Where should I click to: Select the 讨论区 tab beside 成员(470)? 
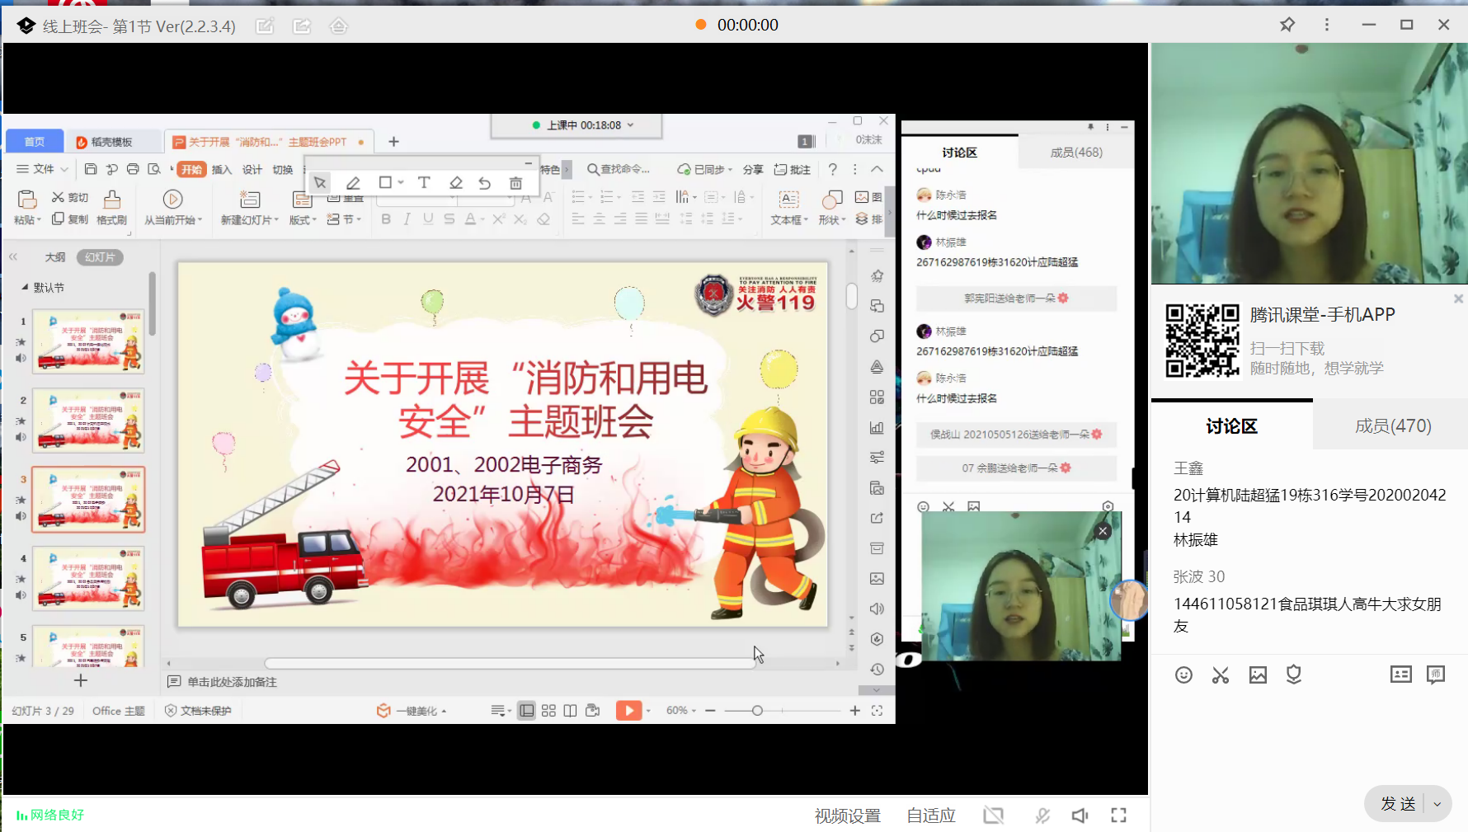click(1231, 426)
